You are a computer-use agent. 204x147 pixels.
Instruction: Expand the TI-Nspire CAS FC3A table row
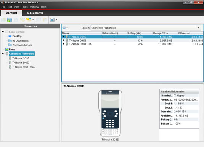64,44
